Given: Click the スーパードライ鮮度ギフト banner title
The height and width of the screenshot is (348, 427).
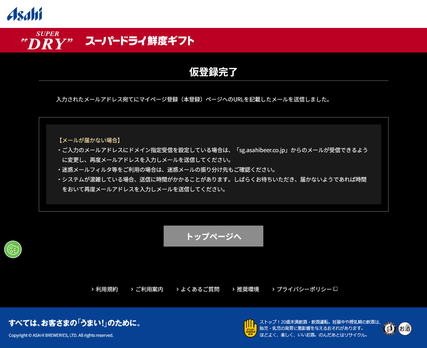Looking at the screenshot, I should (140, 41).
